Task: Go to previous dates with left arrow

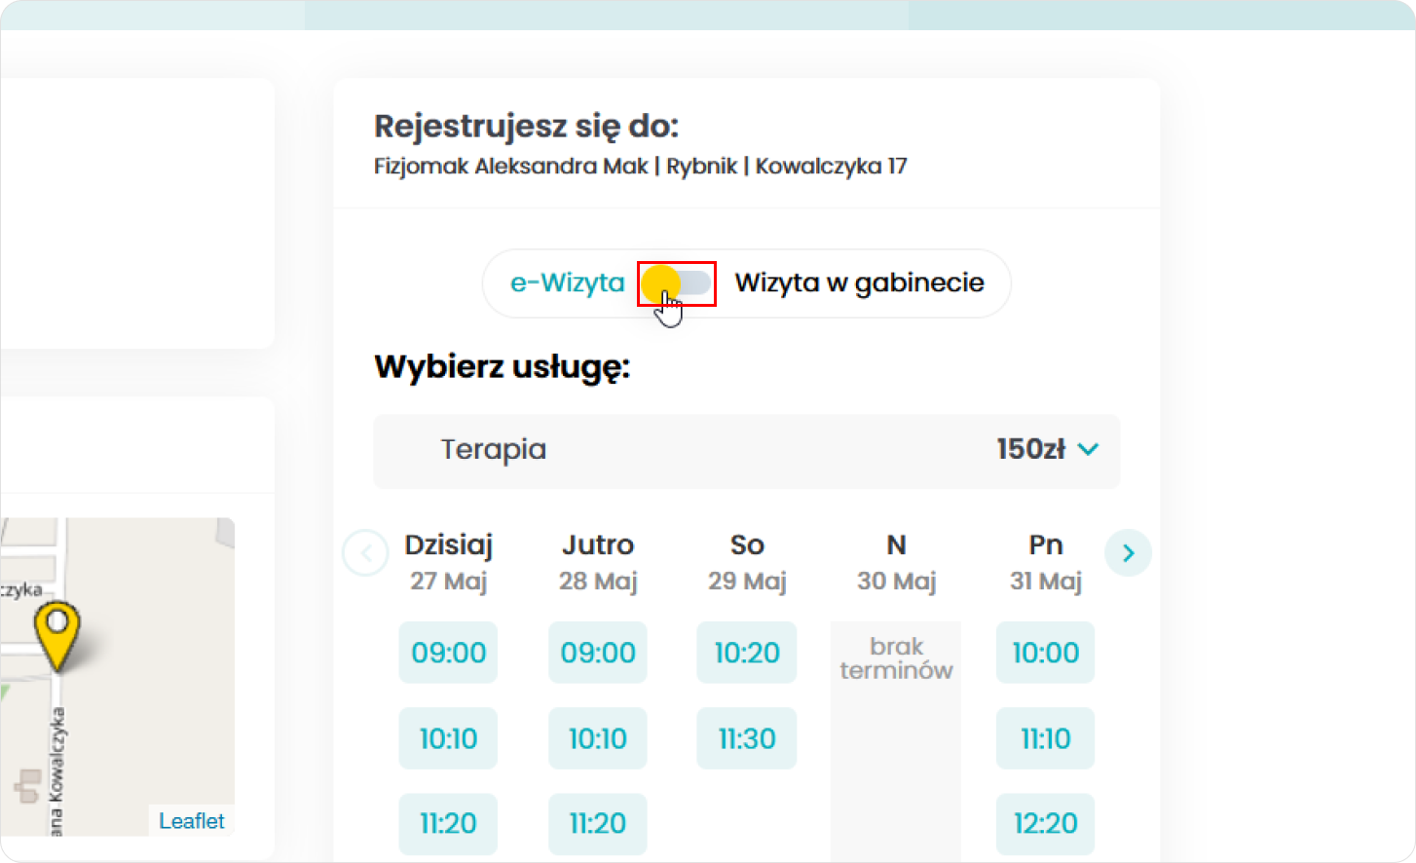Action: [366, 553]
